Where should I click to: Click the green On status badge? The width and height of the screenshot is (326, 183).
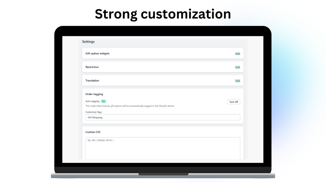[103, 101]
